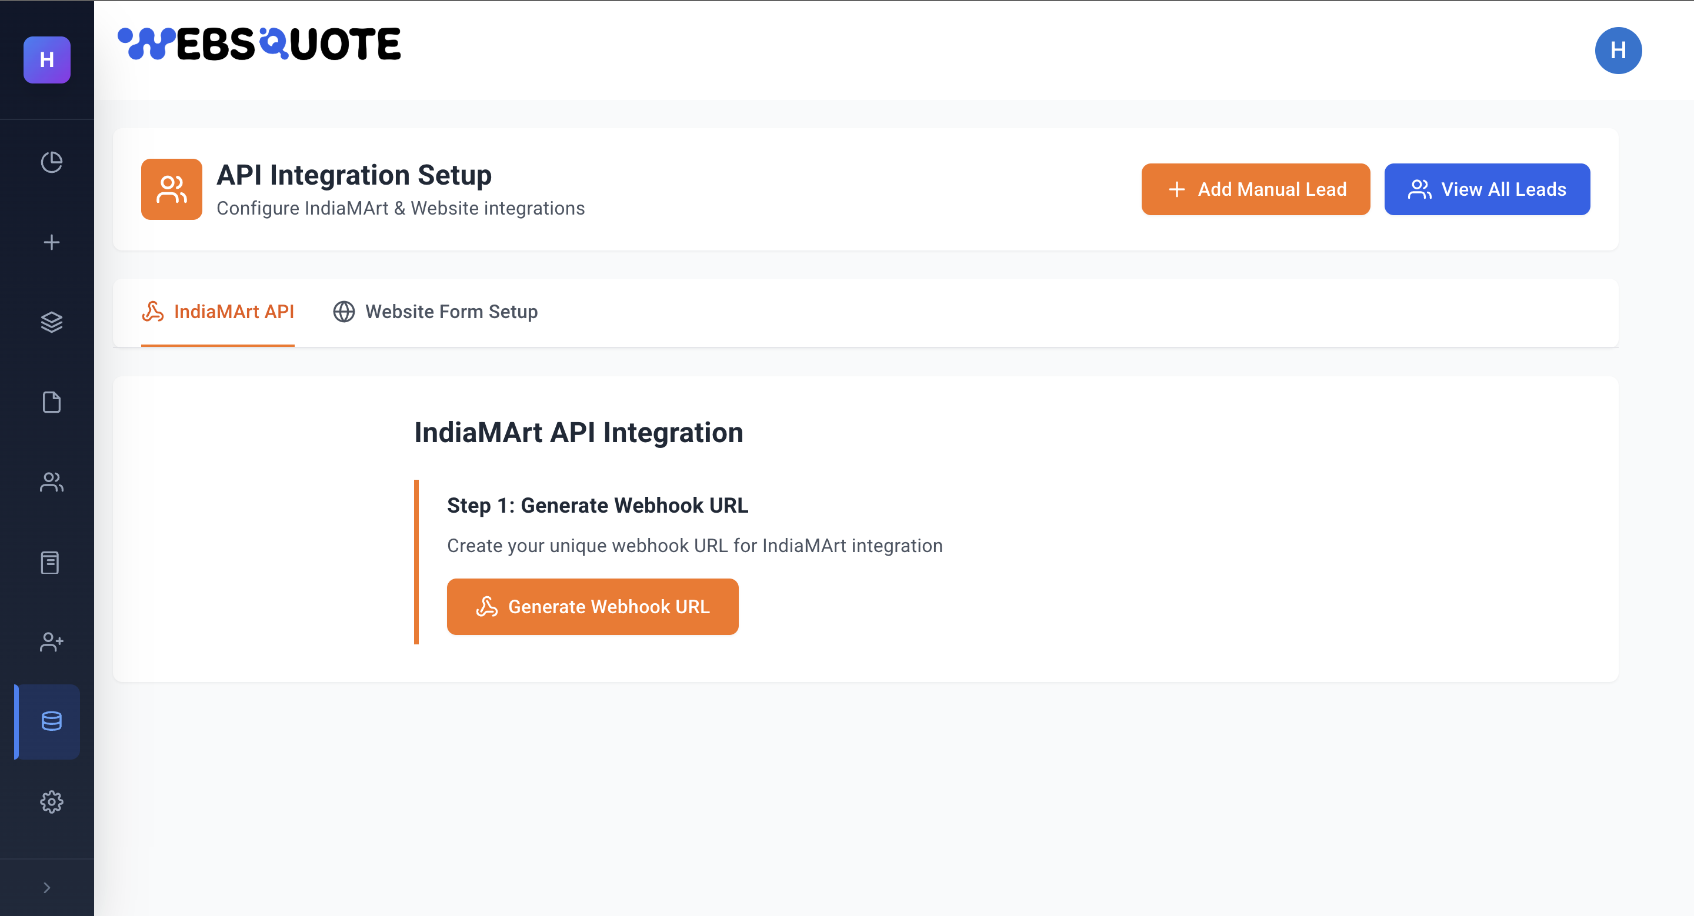This screenshot has height=916, width=1694.
Task: Click the H avatar in sidebar top
Action: 46,61
